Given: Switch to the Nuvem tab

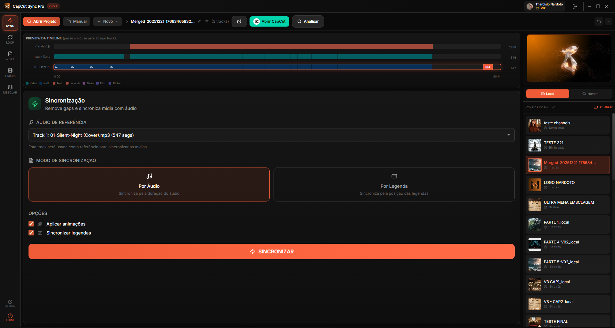Looking at the screenshot, I should pyautogui.click(x=590, y=94).
